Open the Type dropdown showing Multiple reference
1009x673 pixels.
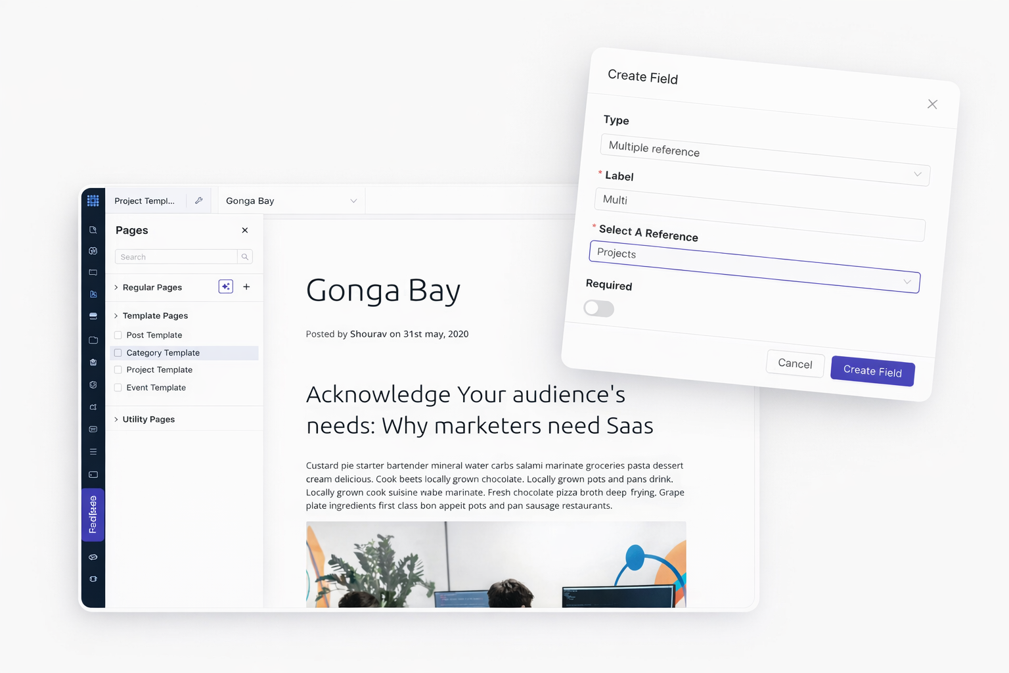[765, 160]
